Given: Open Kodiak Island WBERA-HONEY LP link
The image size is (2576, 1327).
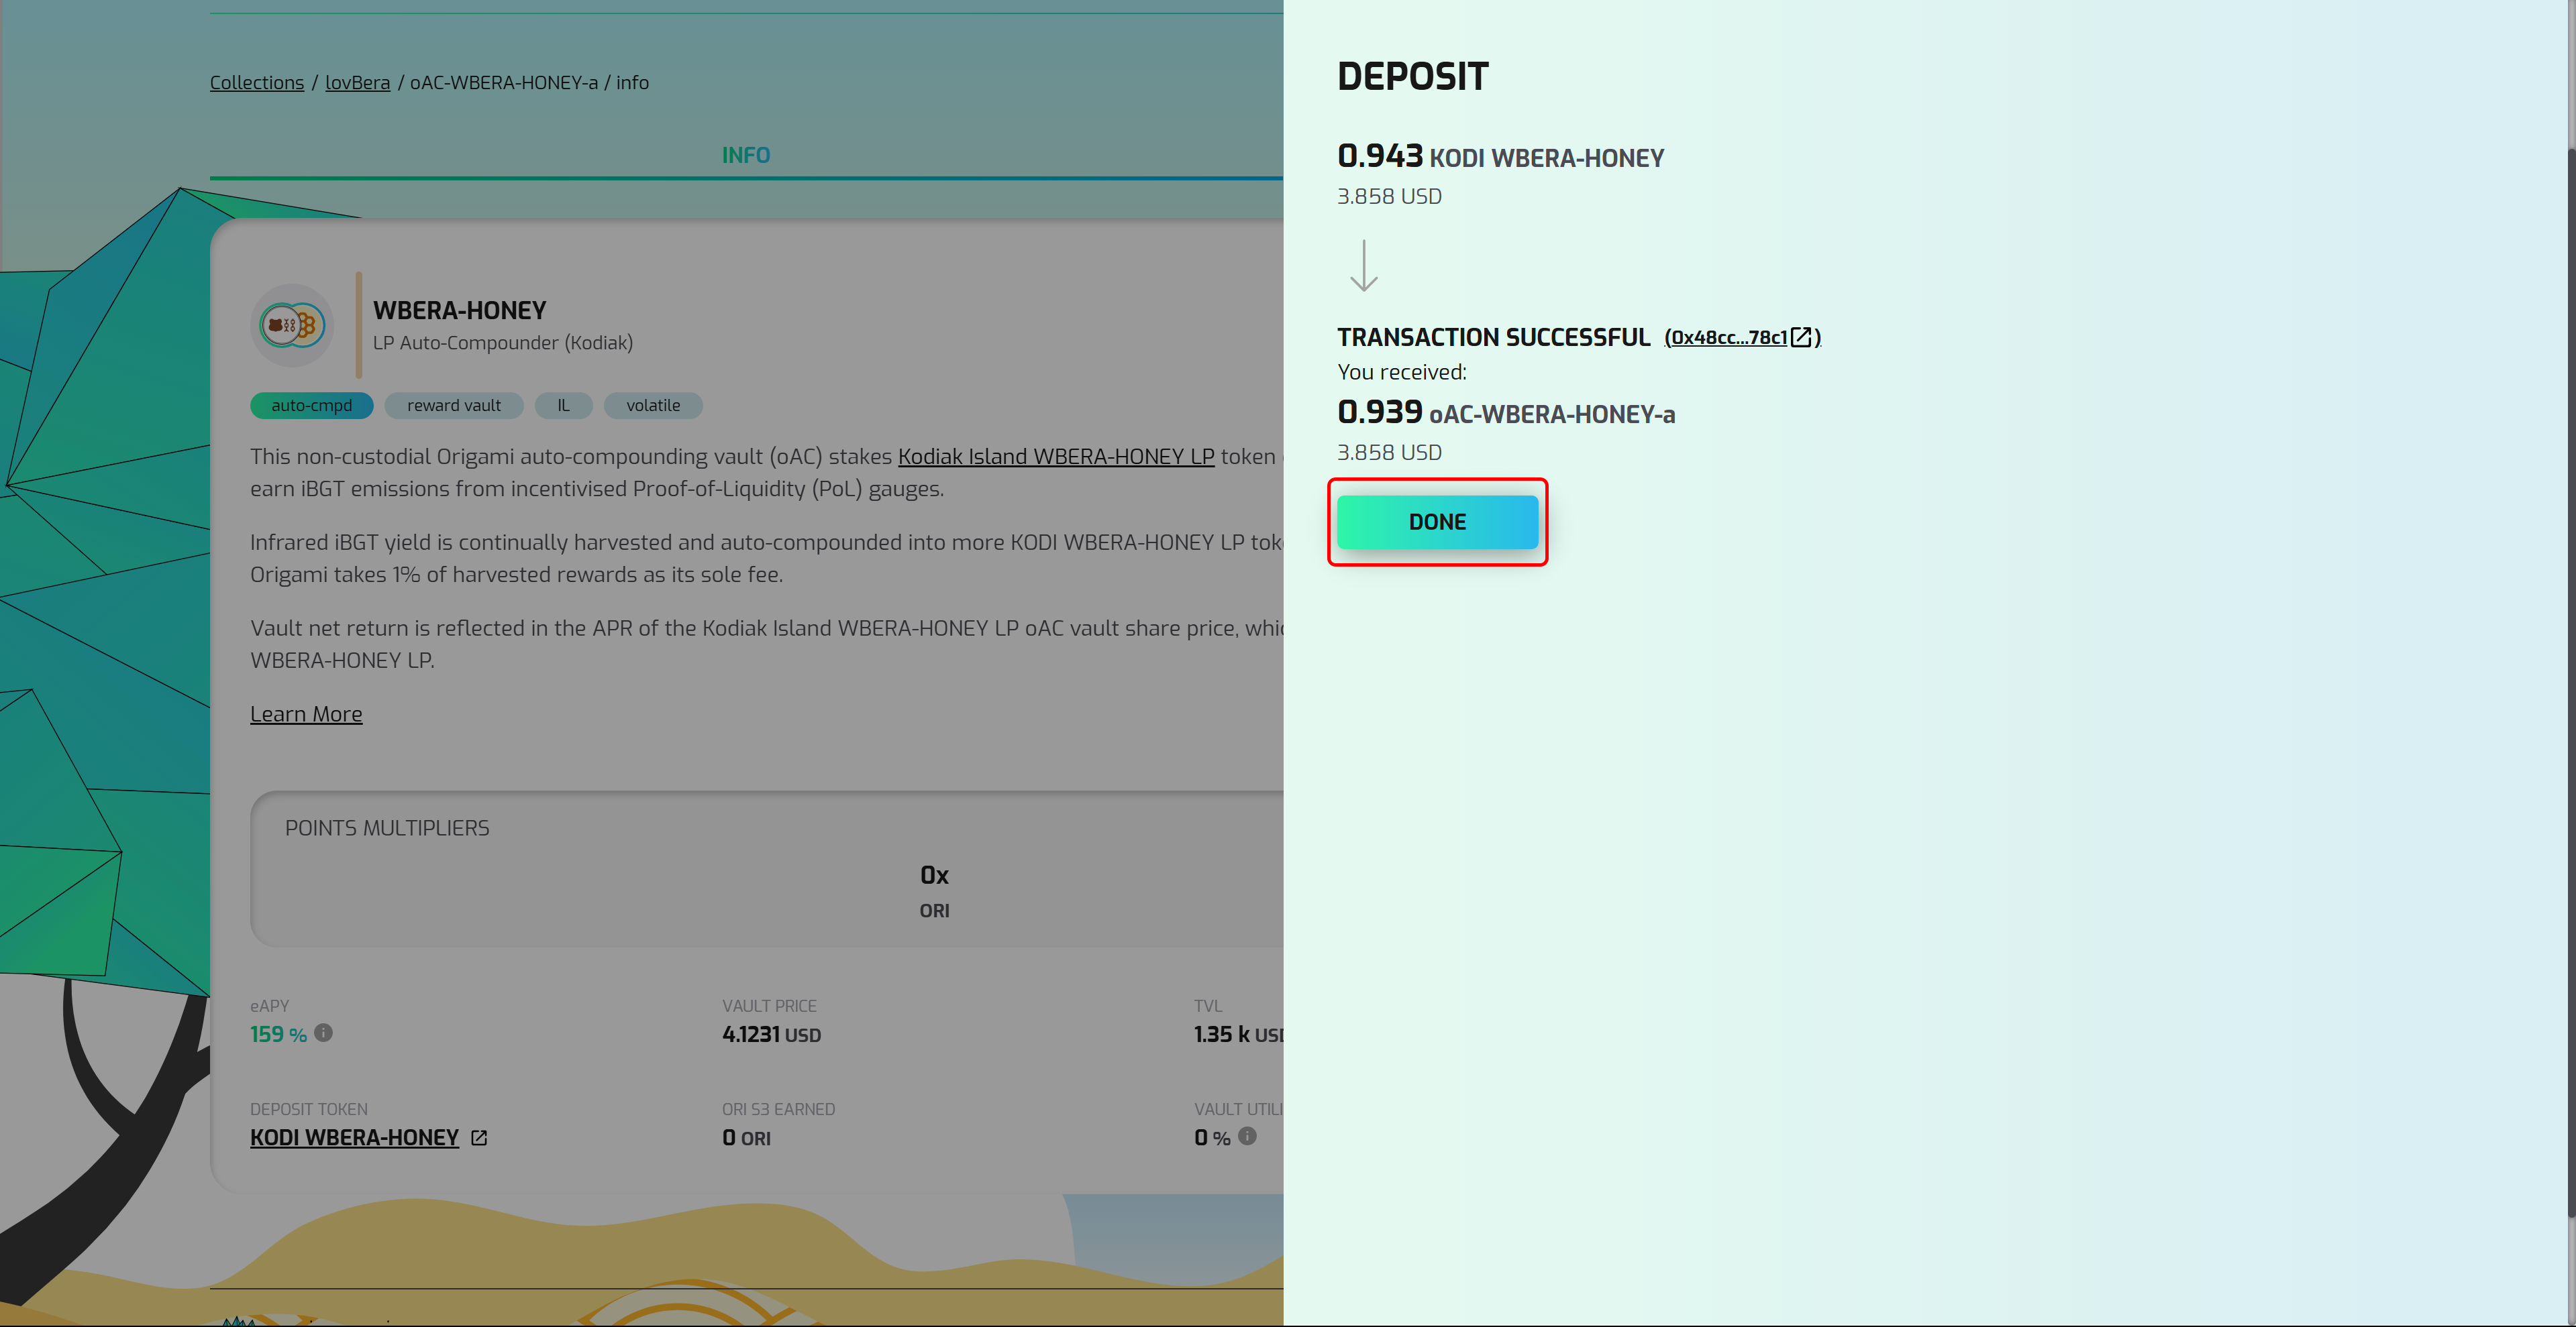Looking at the screenshot, I should coord(1055,457).
